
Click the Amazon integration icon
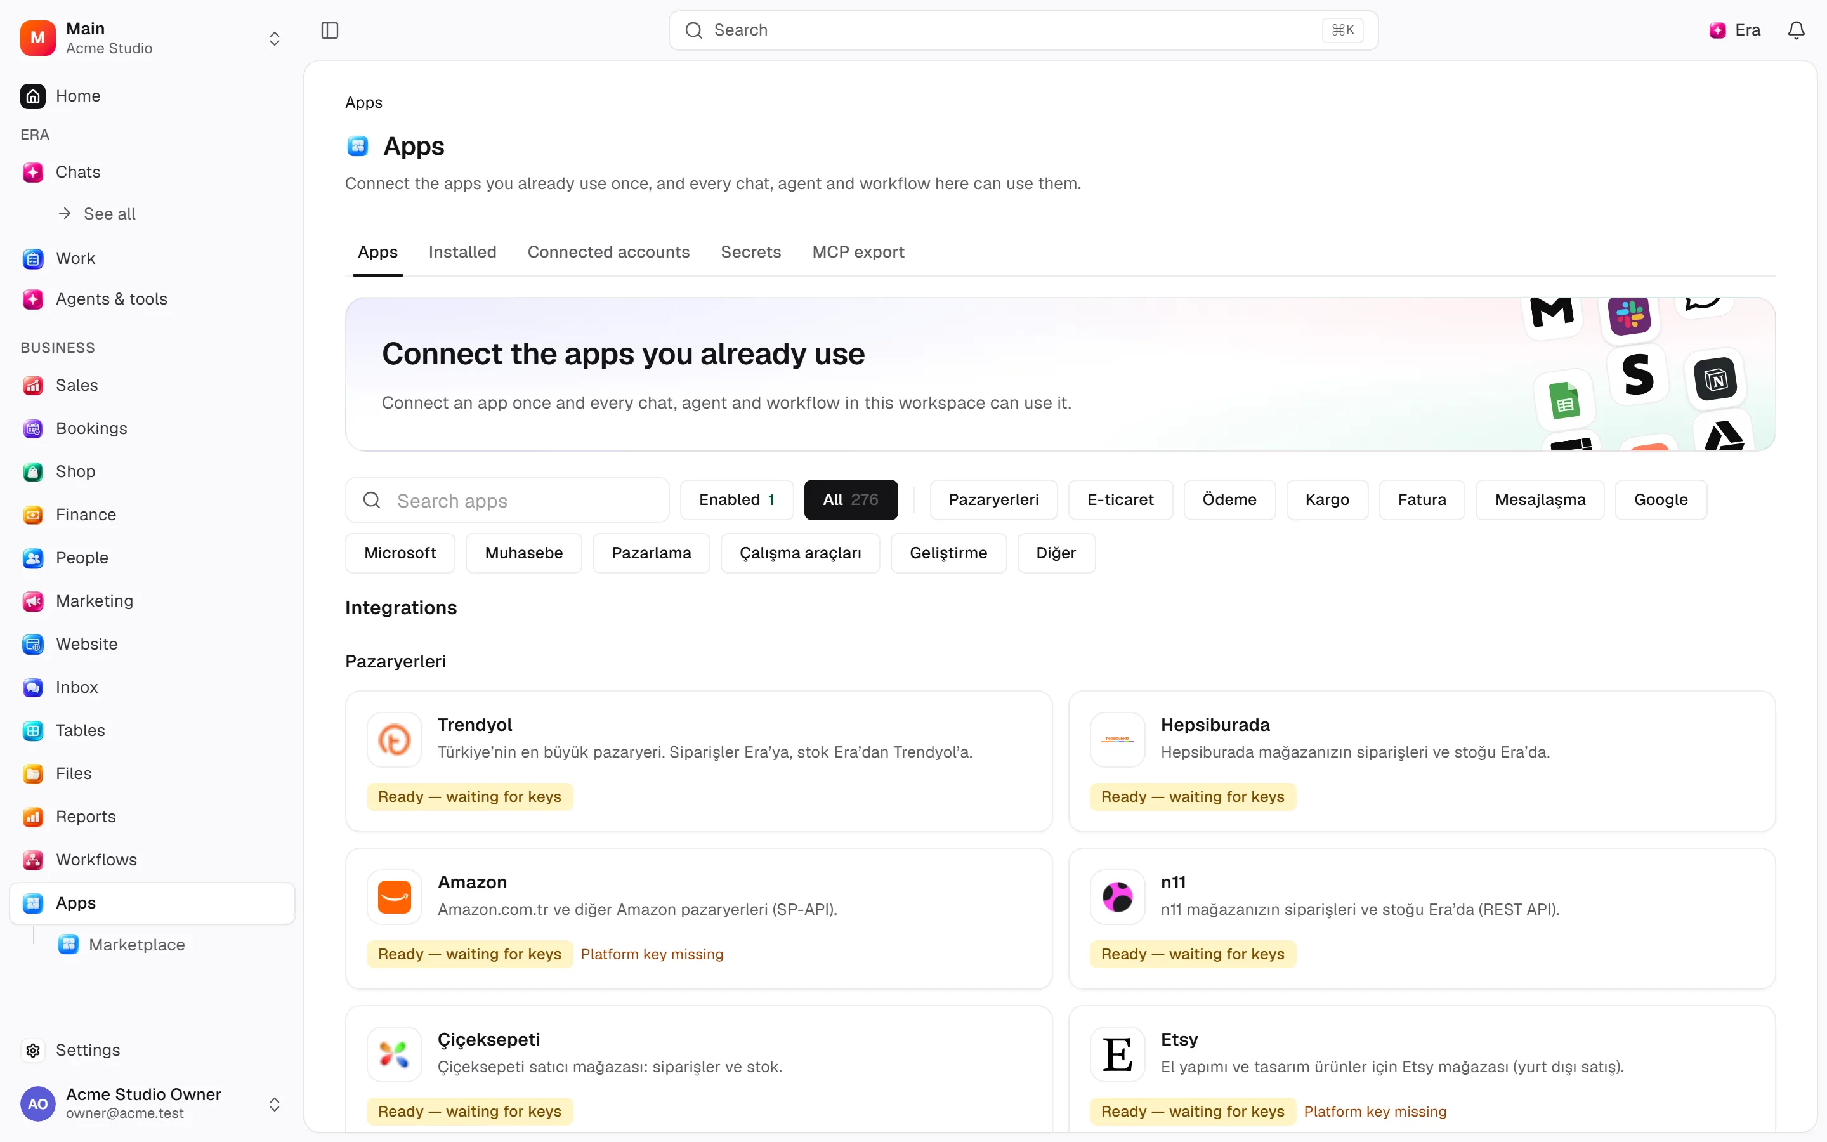click(x=394, y=896)
